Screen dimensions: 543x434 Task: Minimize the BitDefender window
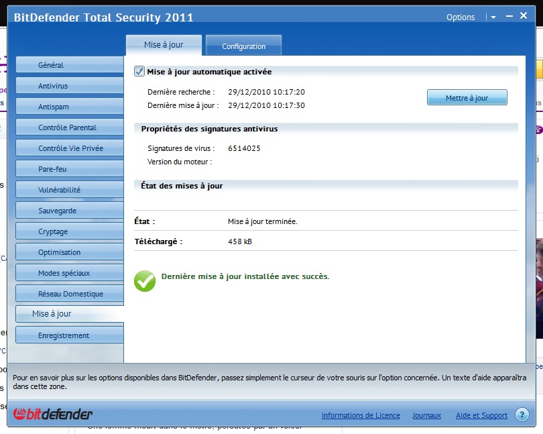click(x=509, y=16)
